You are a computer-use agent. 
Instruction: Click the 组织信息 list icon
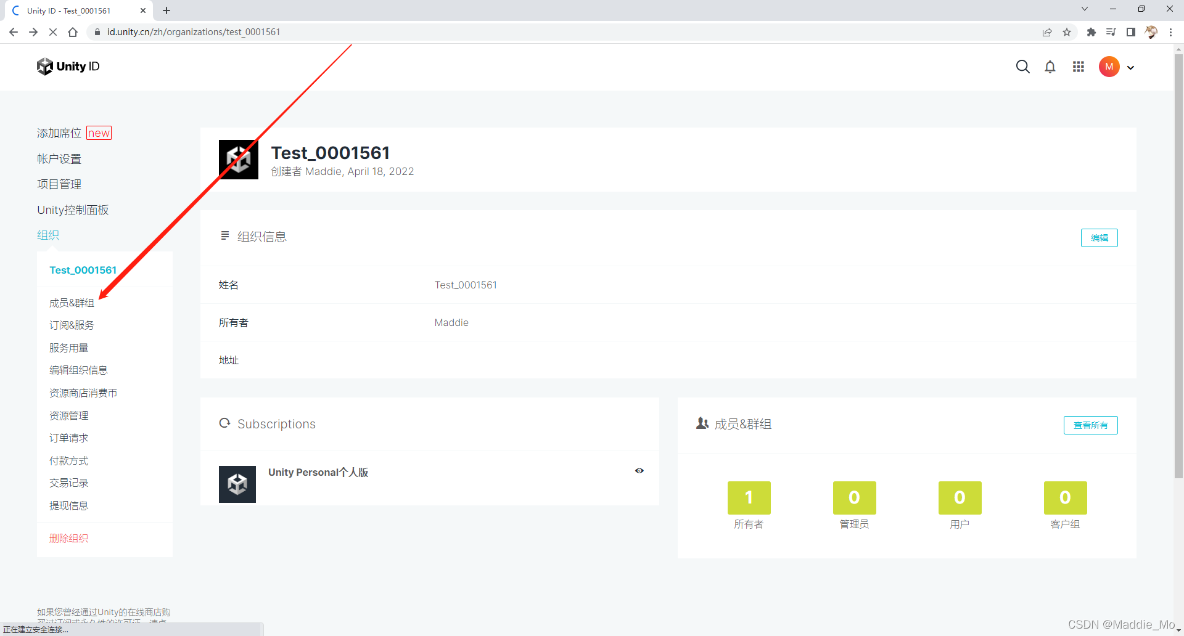[x=224, y=235]
